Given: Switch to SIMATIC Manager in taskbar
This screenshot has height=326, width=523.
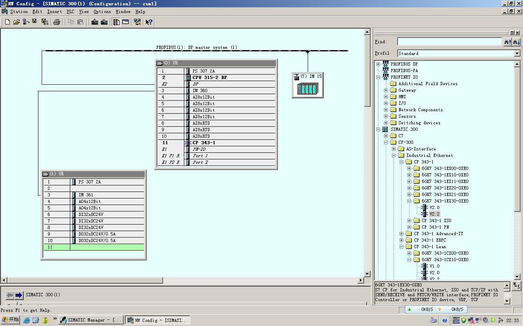Looking at the screenshot, I should [x=91, y=320].
